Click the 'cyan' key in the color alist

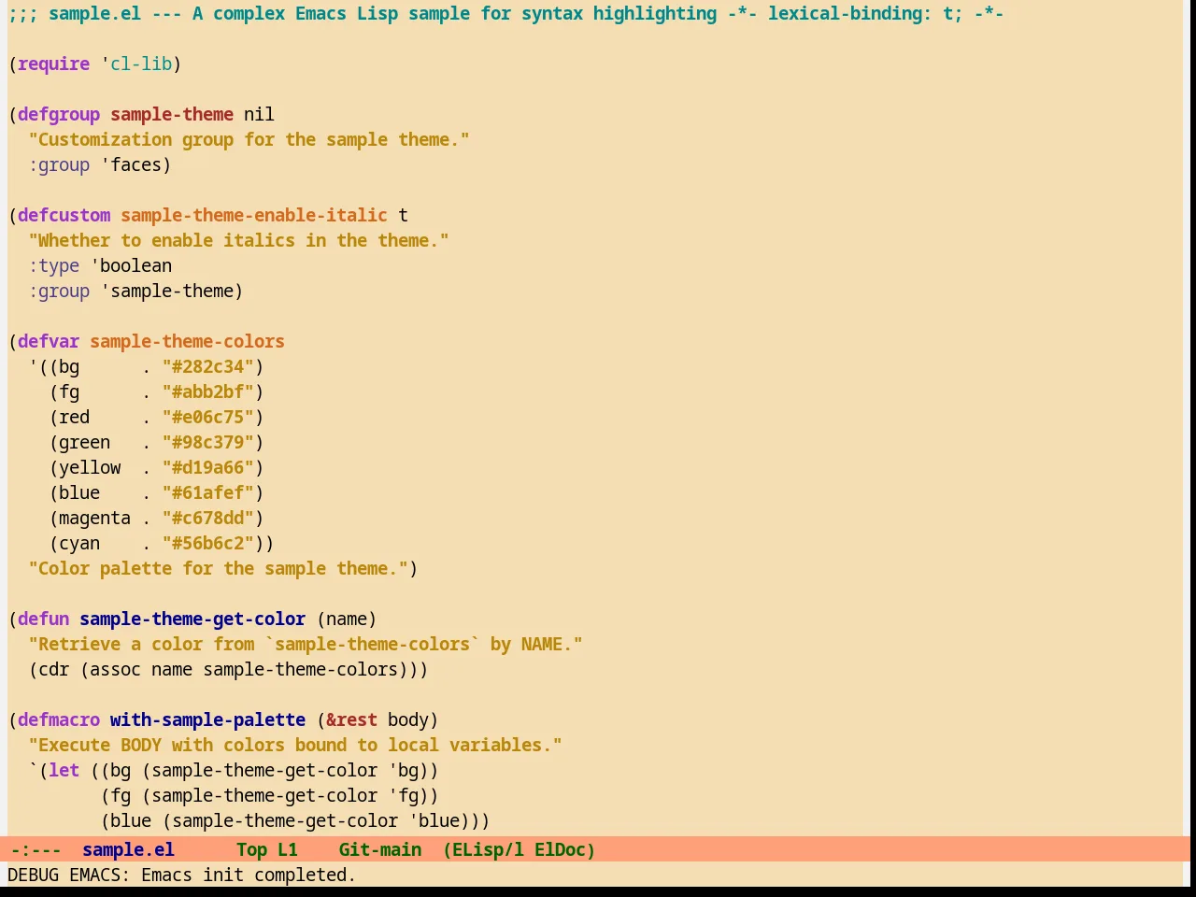(x=79, y=543)
